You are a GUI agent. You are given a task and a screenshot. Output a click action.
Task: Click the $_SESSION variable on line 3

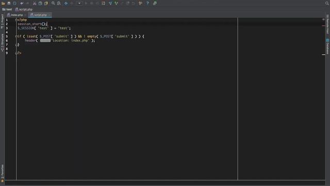26,28
